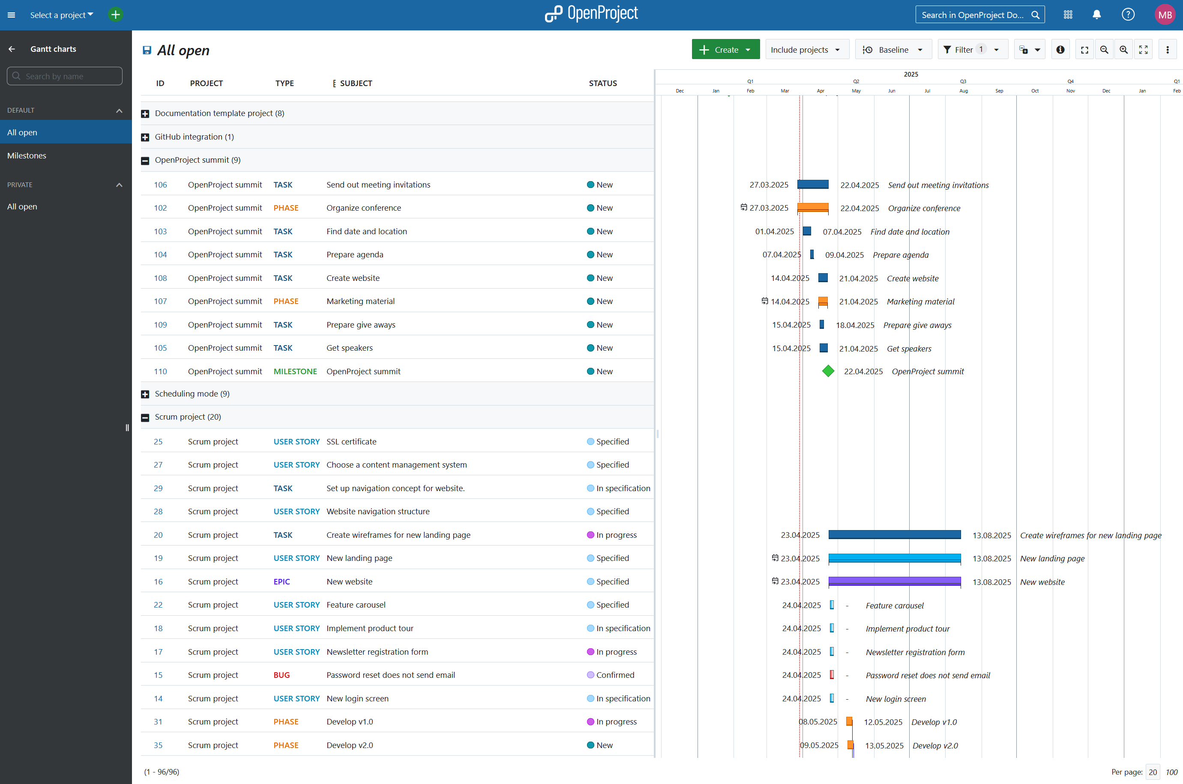Select Milestones in the sidebar
Screen dimensions: 1183x784
[x=27, y=155]
